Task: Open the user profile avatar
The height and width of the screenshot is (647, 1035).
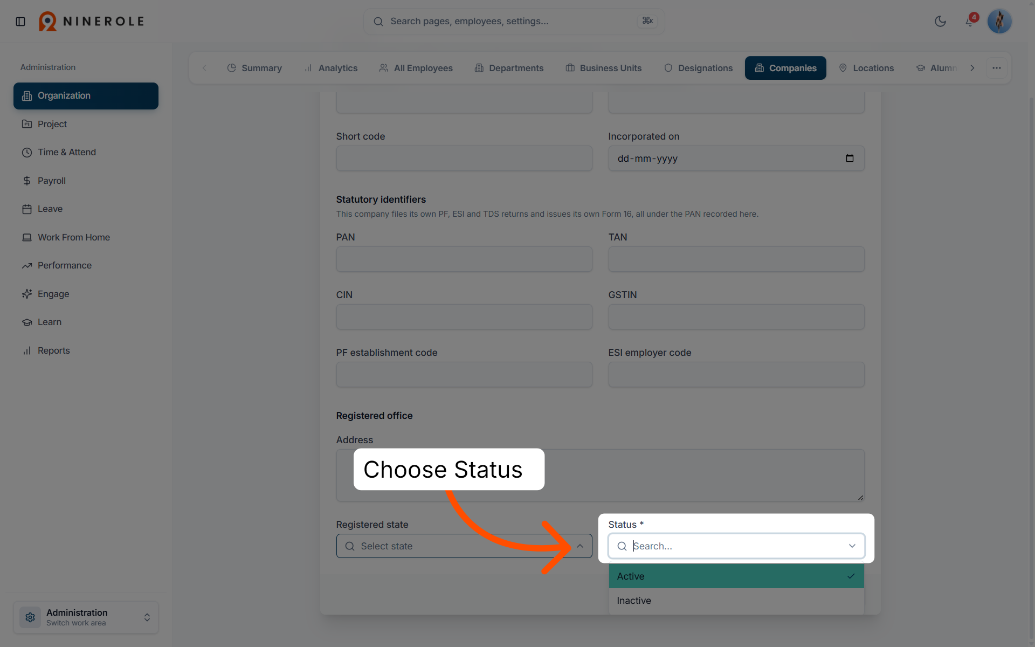Action: click(999, 22)
